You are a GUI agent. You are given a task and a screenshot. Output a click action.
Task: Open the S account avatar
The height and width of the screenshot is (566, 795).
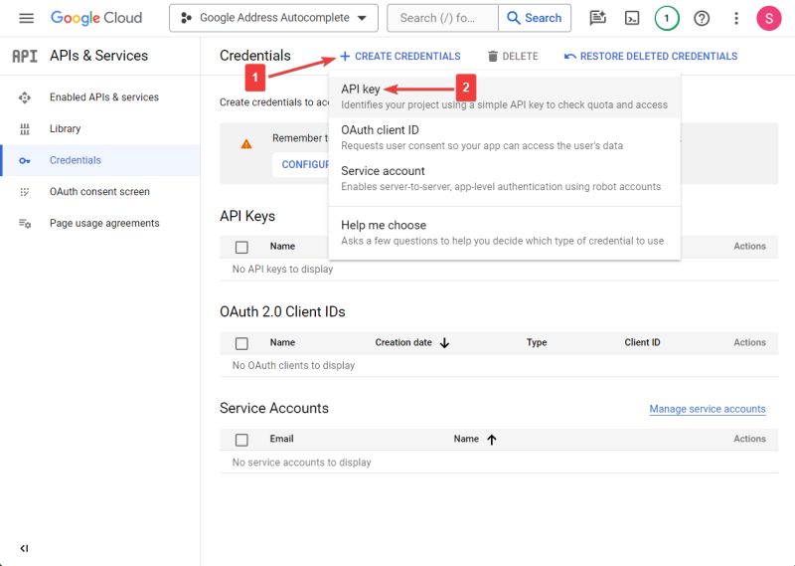coord(768,18)
